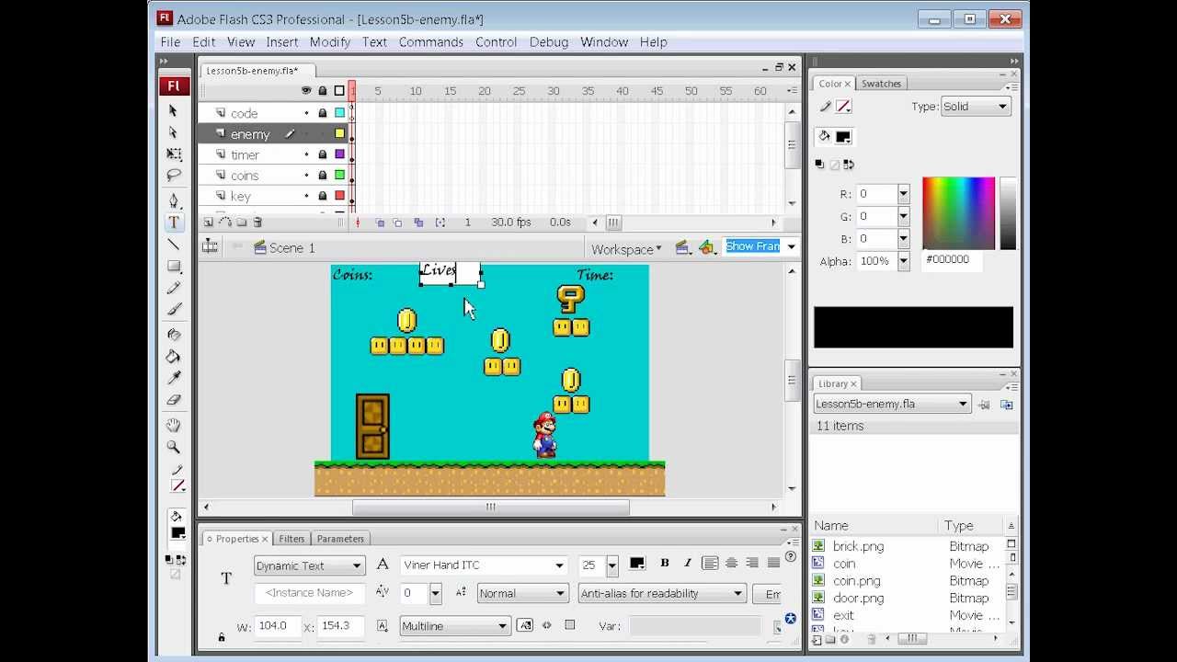
Task: Toggle the Bold text style button
Action: [x=665, y=564]
